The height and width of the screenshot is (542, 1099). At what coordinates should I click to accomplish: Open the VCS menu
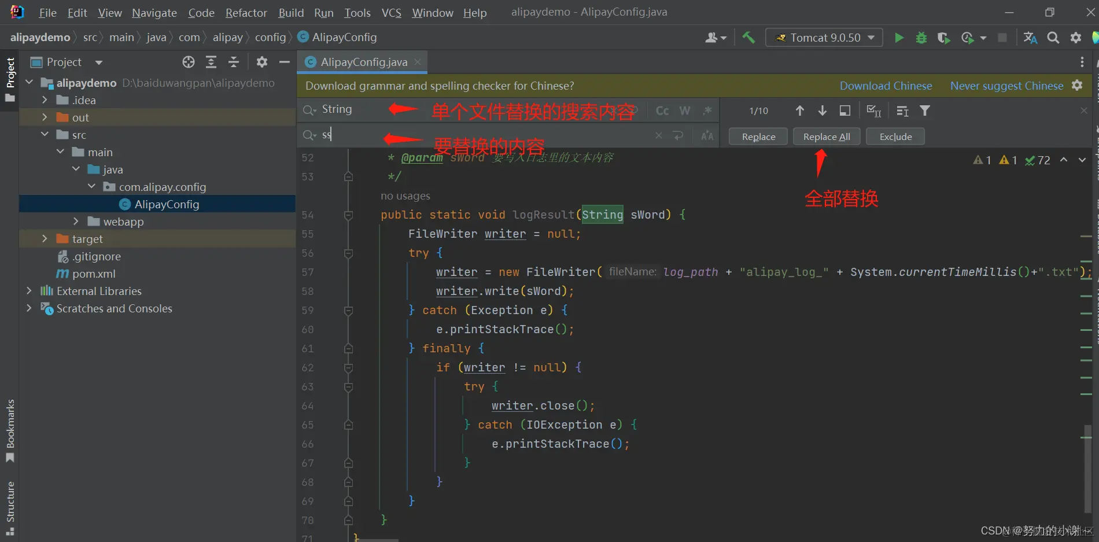pos(392,13)
